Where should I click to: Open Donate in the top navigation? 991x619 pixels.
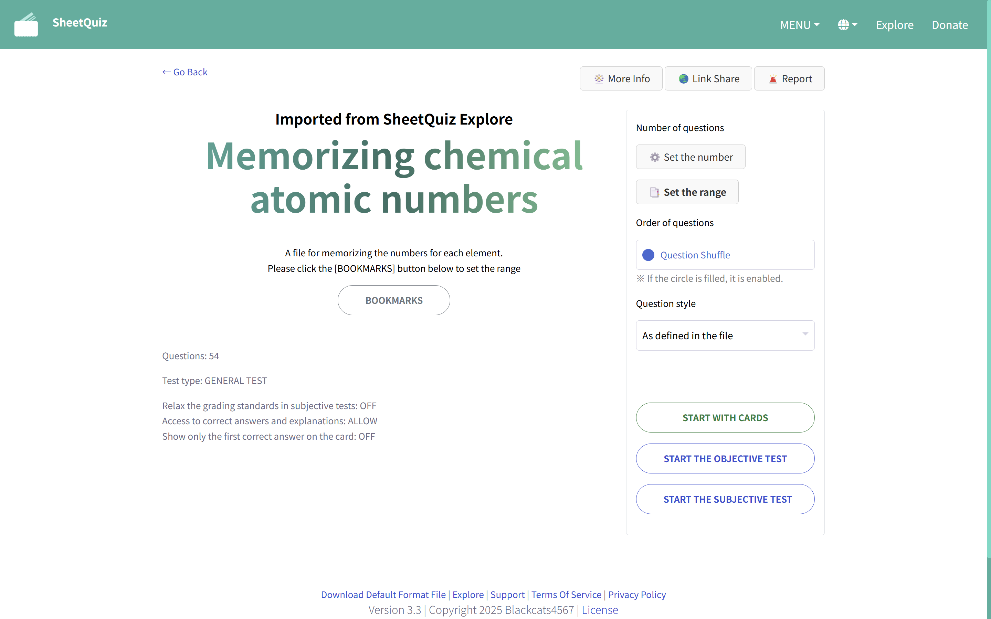coord(950,25)
